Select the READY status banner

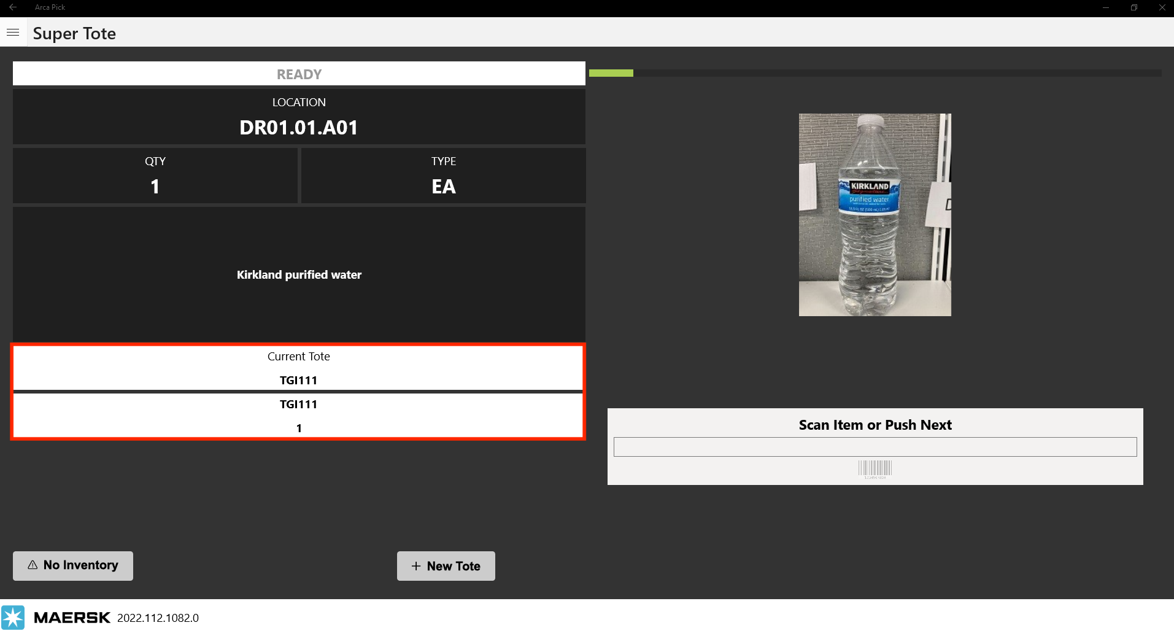point(299,74)
